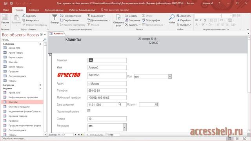Screen dimensions: 251x141
Task: Sort ascending with По возрастанию
Action: (x=71, y=16)
